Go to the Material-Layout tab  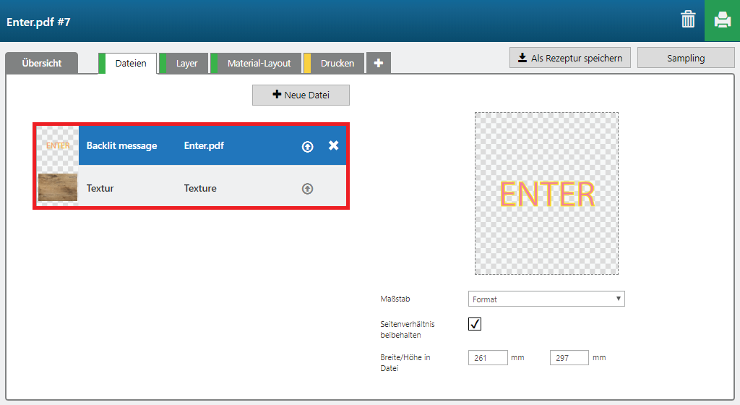tap(259, 63)
